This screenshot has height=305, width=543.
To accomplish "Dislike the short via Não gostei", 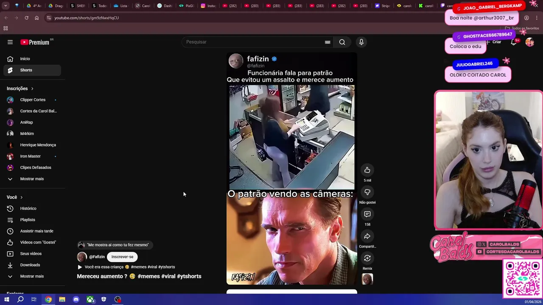I will tap(367, 192).
